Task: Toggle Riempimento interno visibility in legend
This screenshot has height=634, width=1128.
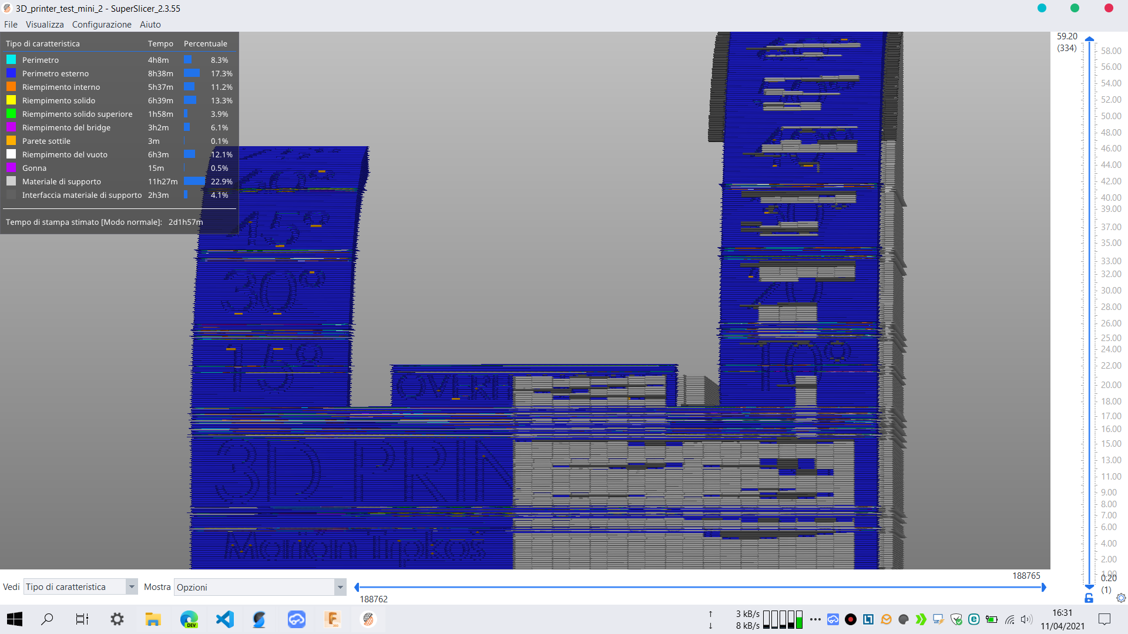Action: (119, 87)
